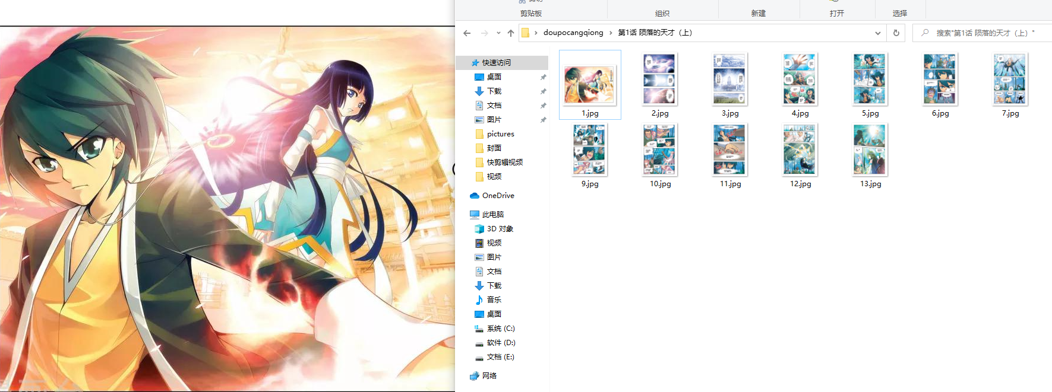Click the pin icon beside pinned 文档
The height and width of the screenshot is (392, 1052).
pyautogui.click(x=543, y=106)
